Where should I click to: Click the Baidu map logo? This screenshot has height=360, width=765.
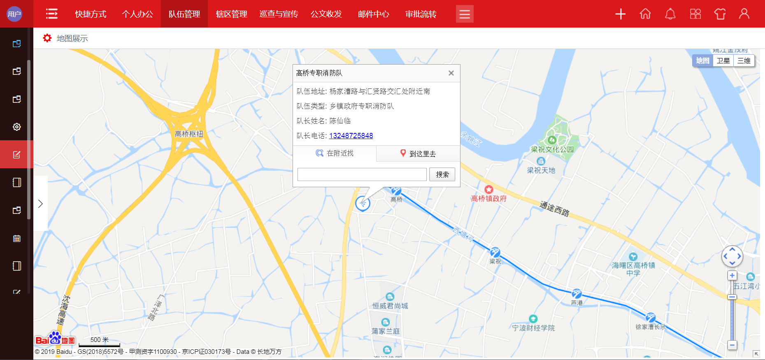pyautogui.click(x=55, y=339)
